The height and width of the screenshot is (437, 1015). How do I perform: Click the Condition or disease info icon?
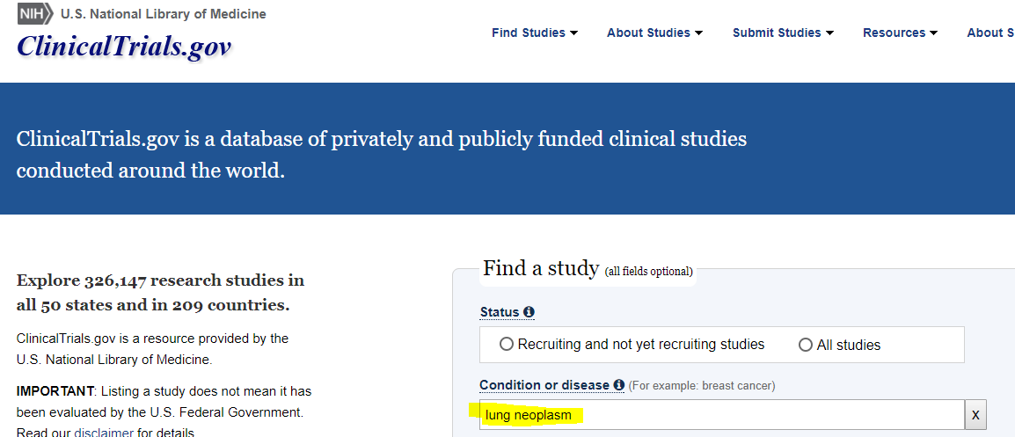(x=619, y=384)
